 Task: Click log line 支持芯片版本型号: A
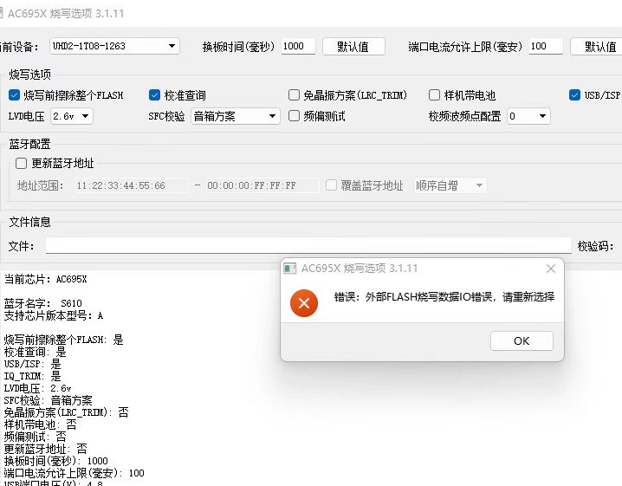tap(54, 316)
